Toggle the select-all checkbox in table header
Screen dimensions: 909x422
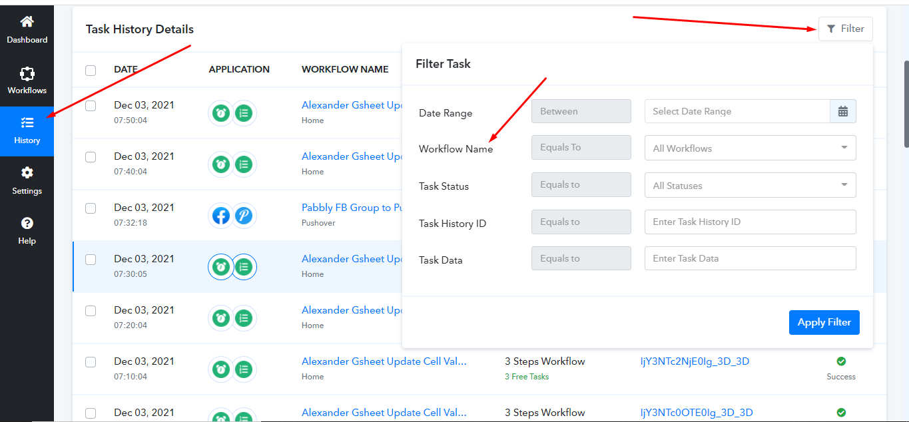coord(91,70)
